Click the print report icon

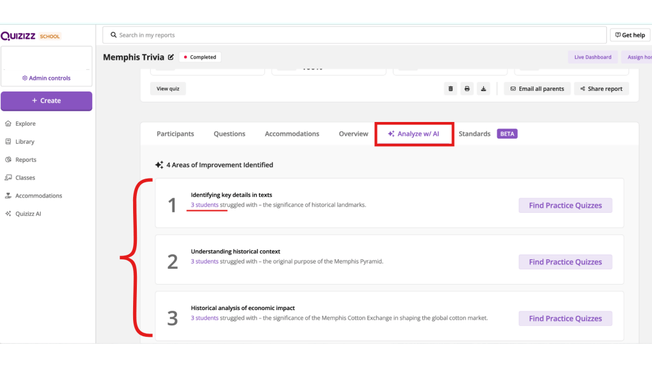[467, 89]
